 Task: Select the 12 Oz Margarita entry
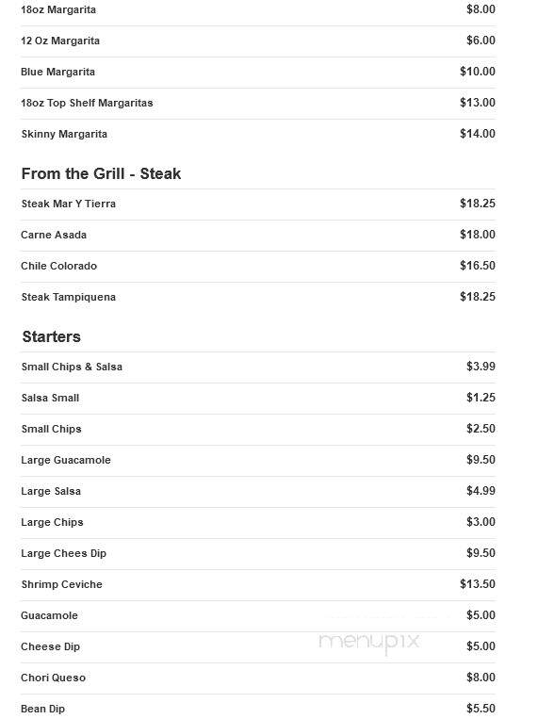pos(258,41)
